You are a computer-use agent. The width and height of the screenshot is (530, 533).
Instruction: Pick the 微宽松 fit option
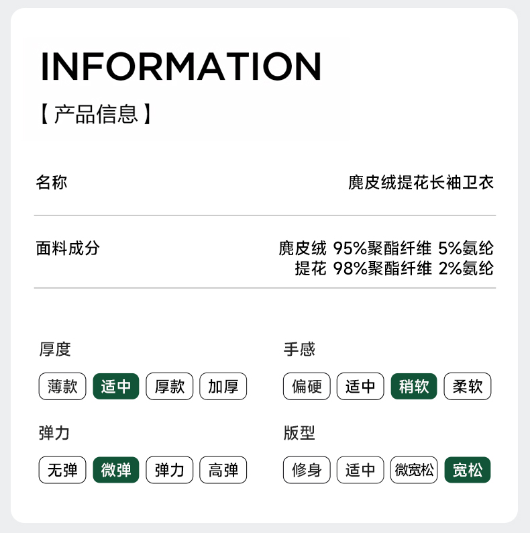pos(414,470)
